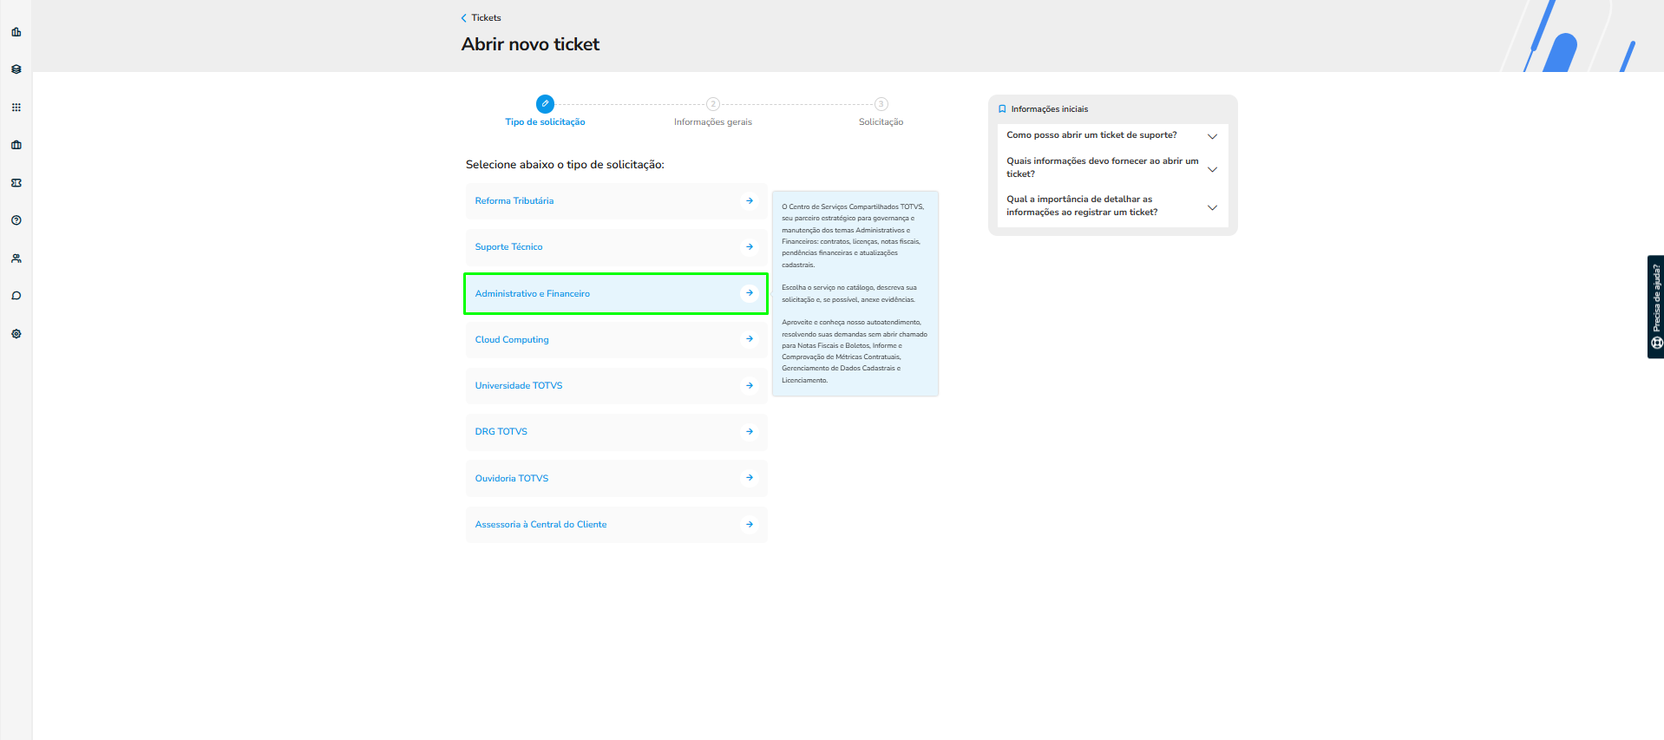Open the ticket icon in the sidebar

coord(16,183)
